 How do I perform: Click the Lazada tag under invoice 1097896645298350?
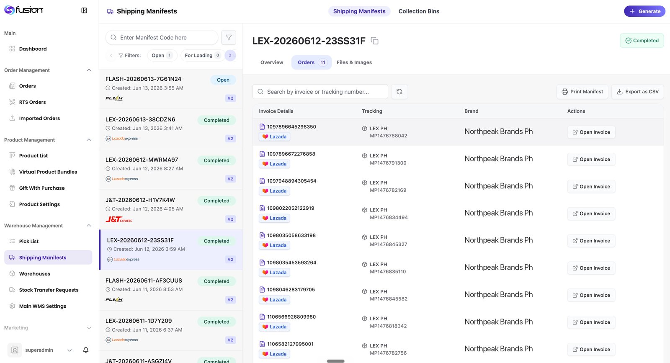tap(275, 137)
